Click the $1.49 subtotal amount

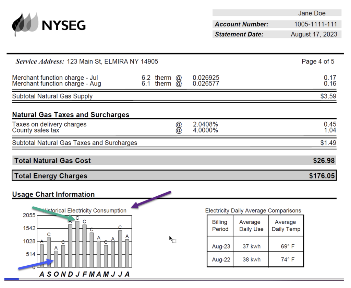point(328,143)
